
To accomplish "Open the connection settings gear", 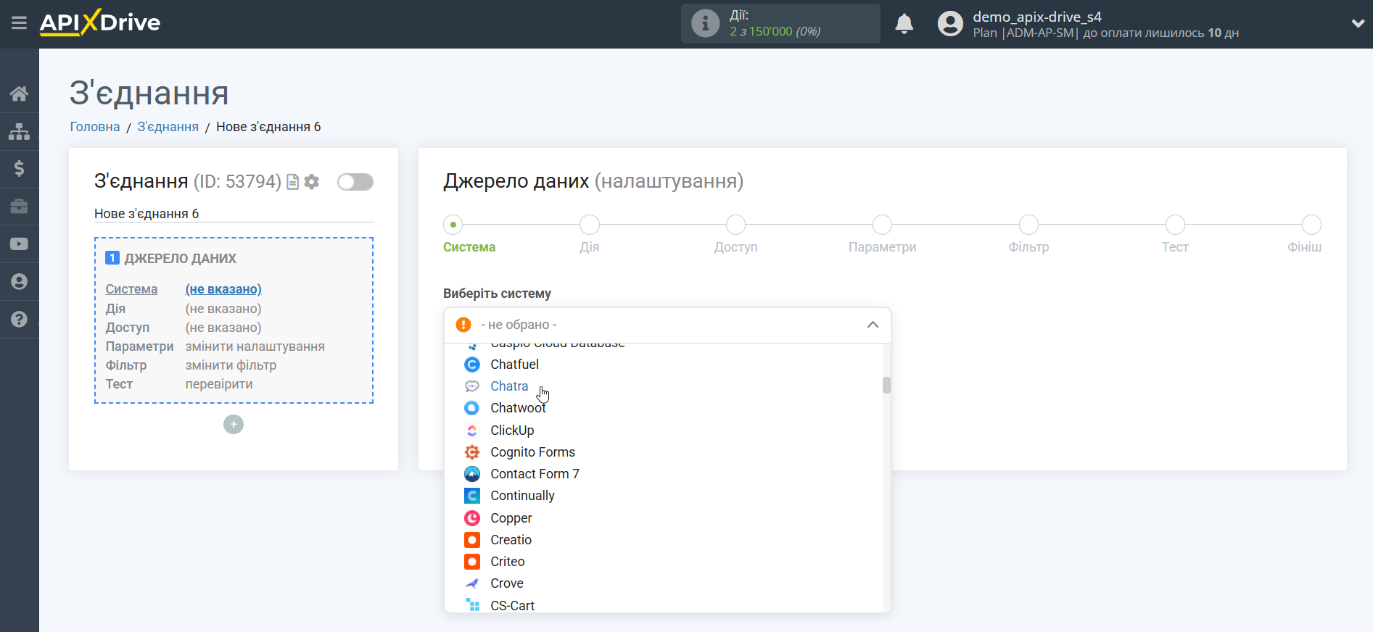I will (x=312, y=182).
